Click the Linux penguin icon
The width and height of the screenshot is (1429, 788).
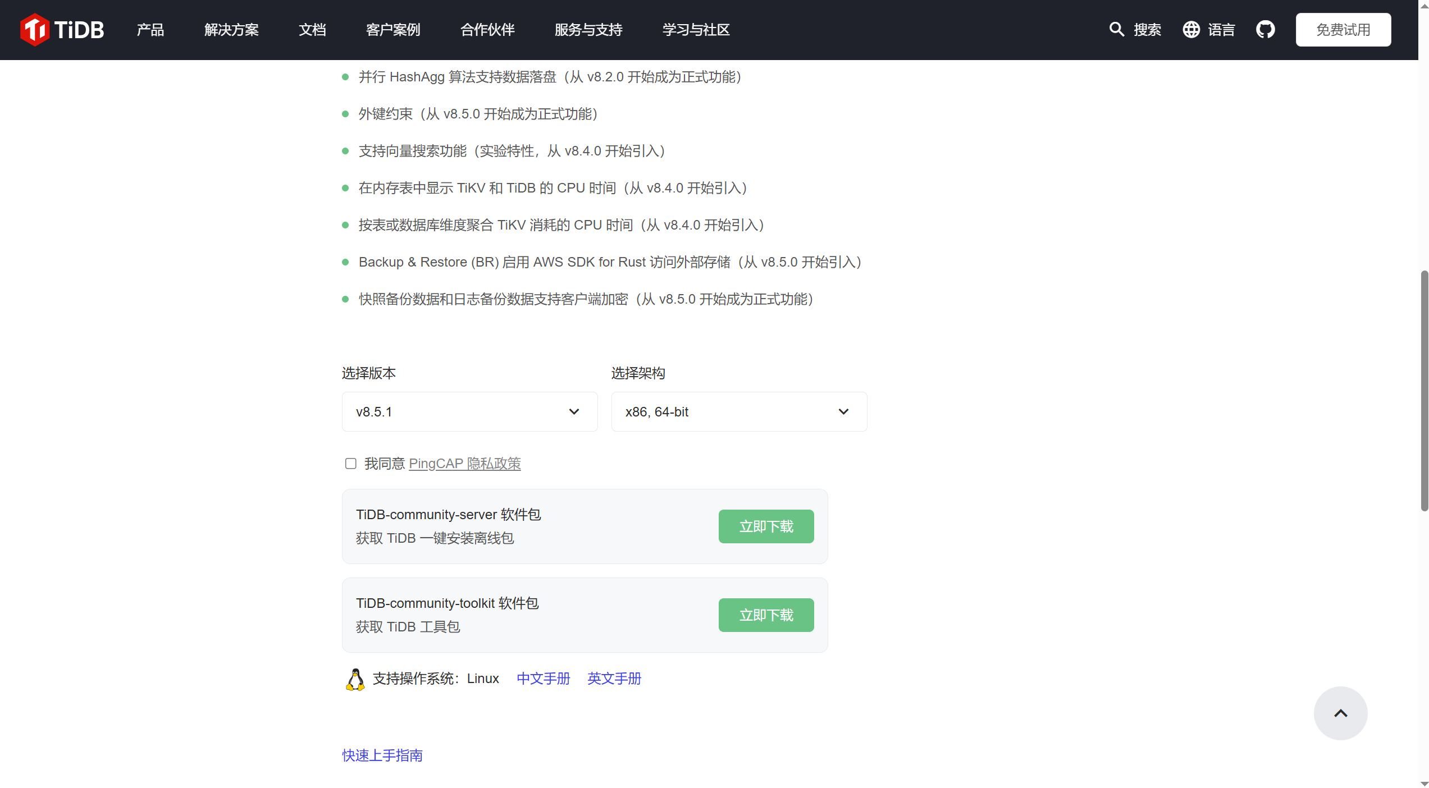click(355, 678)
